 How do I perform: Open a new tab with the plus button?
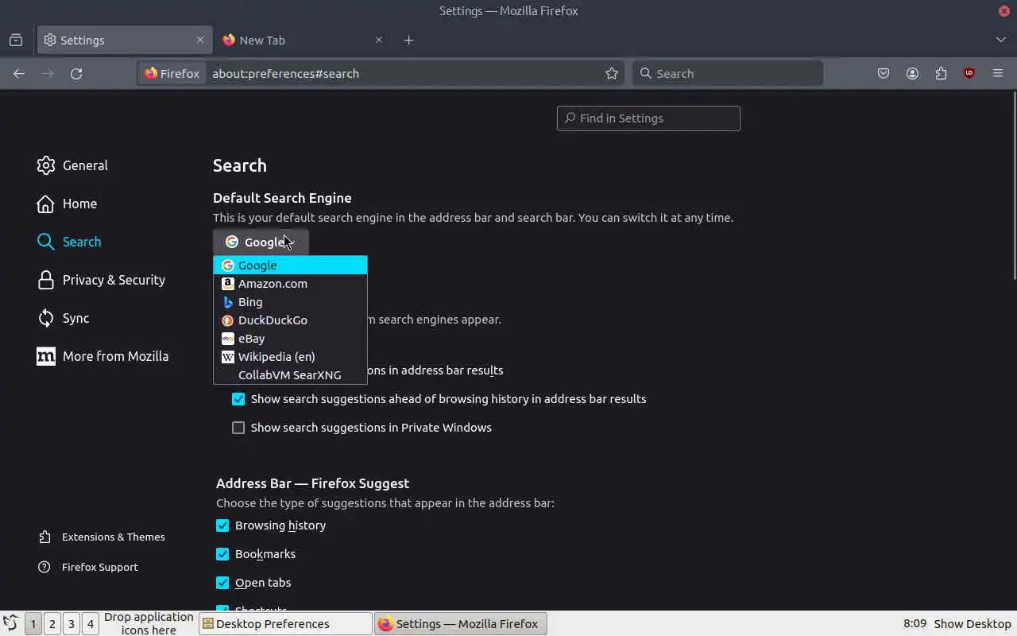[x=408, y=40]
